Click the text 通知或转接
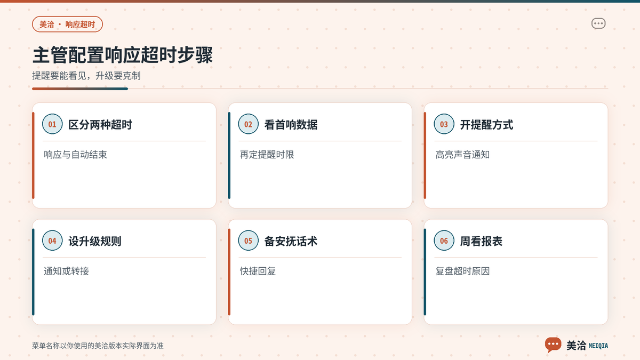 click(x=66, y=271)
